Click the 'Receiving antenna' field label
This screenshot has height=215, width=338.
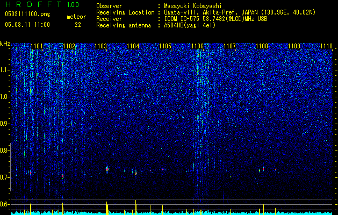(124, 25)
